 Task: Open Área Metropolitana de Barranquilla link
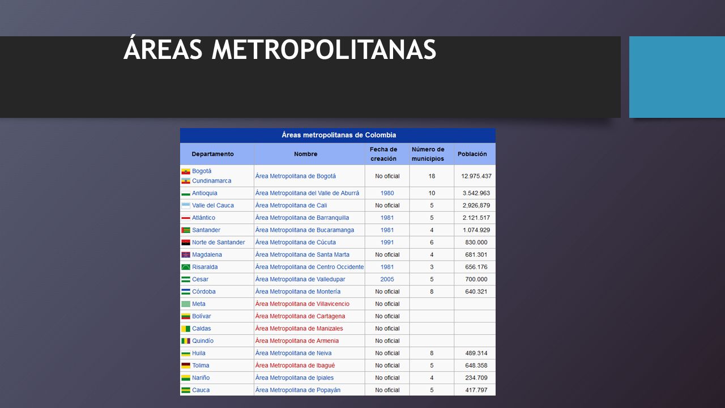click(x=302, y=218)
